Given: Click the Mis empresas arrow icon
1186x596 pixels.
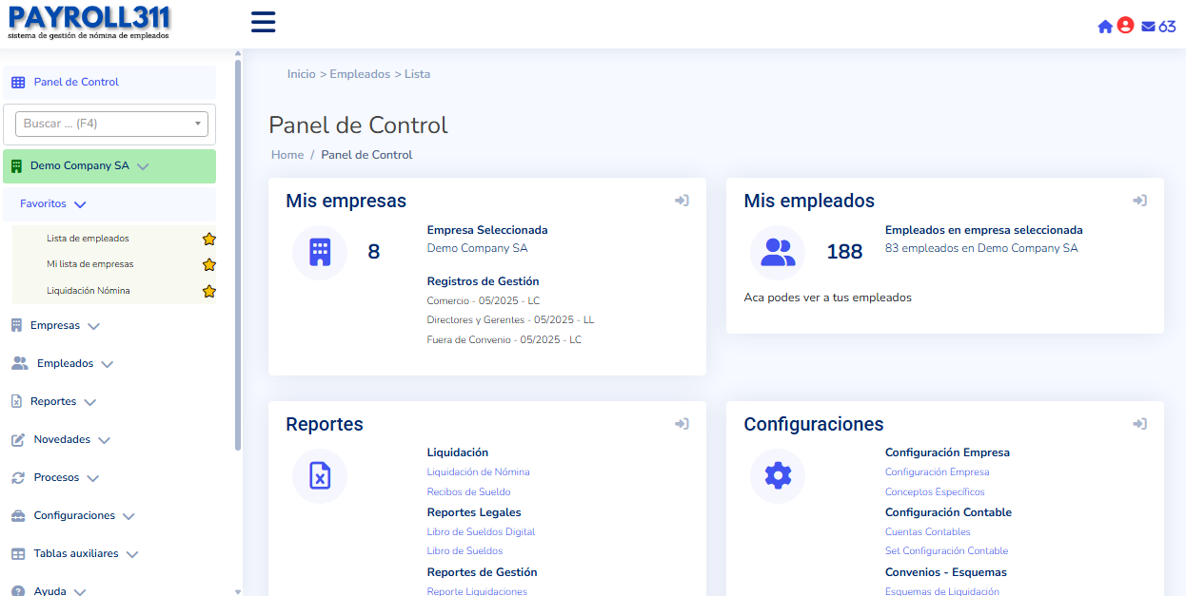Looking at the screenshot, I should (x=682, y=201).
